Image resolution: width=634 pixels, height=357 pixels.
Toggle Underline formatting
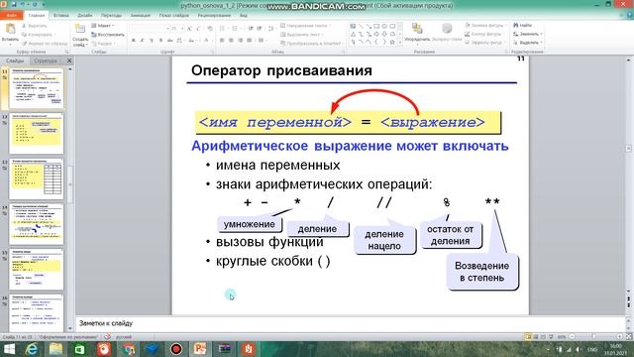[152, 41]
